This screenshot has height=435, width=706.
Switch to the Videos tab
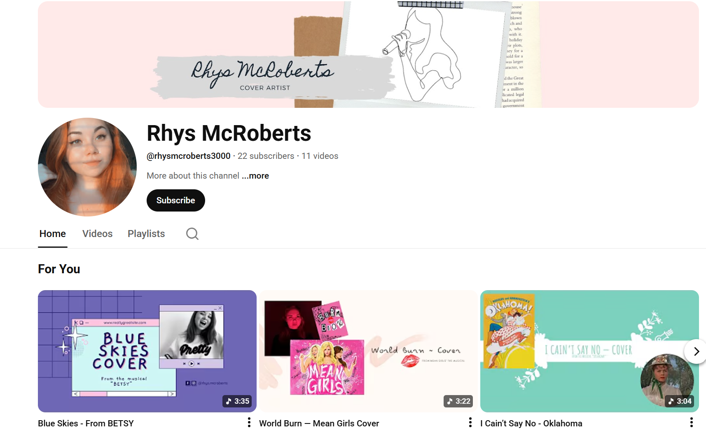tap(97, 234)
